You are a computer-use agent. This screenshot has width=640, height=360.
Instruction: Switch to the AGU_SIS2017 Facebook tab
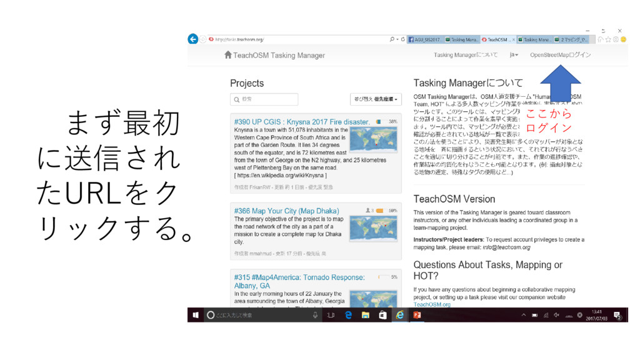[x=425, y=39]
